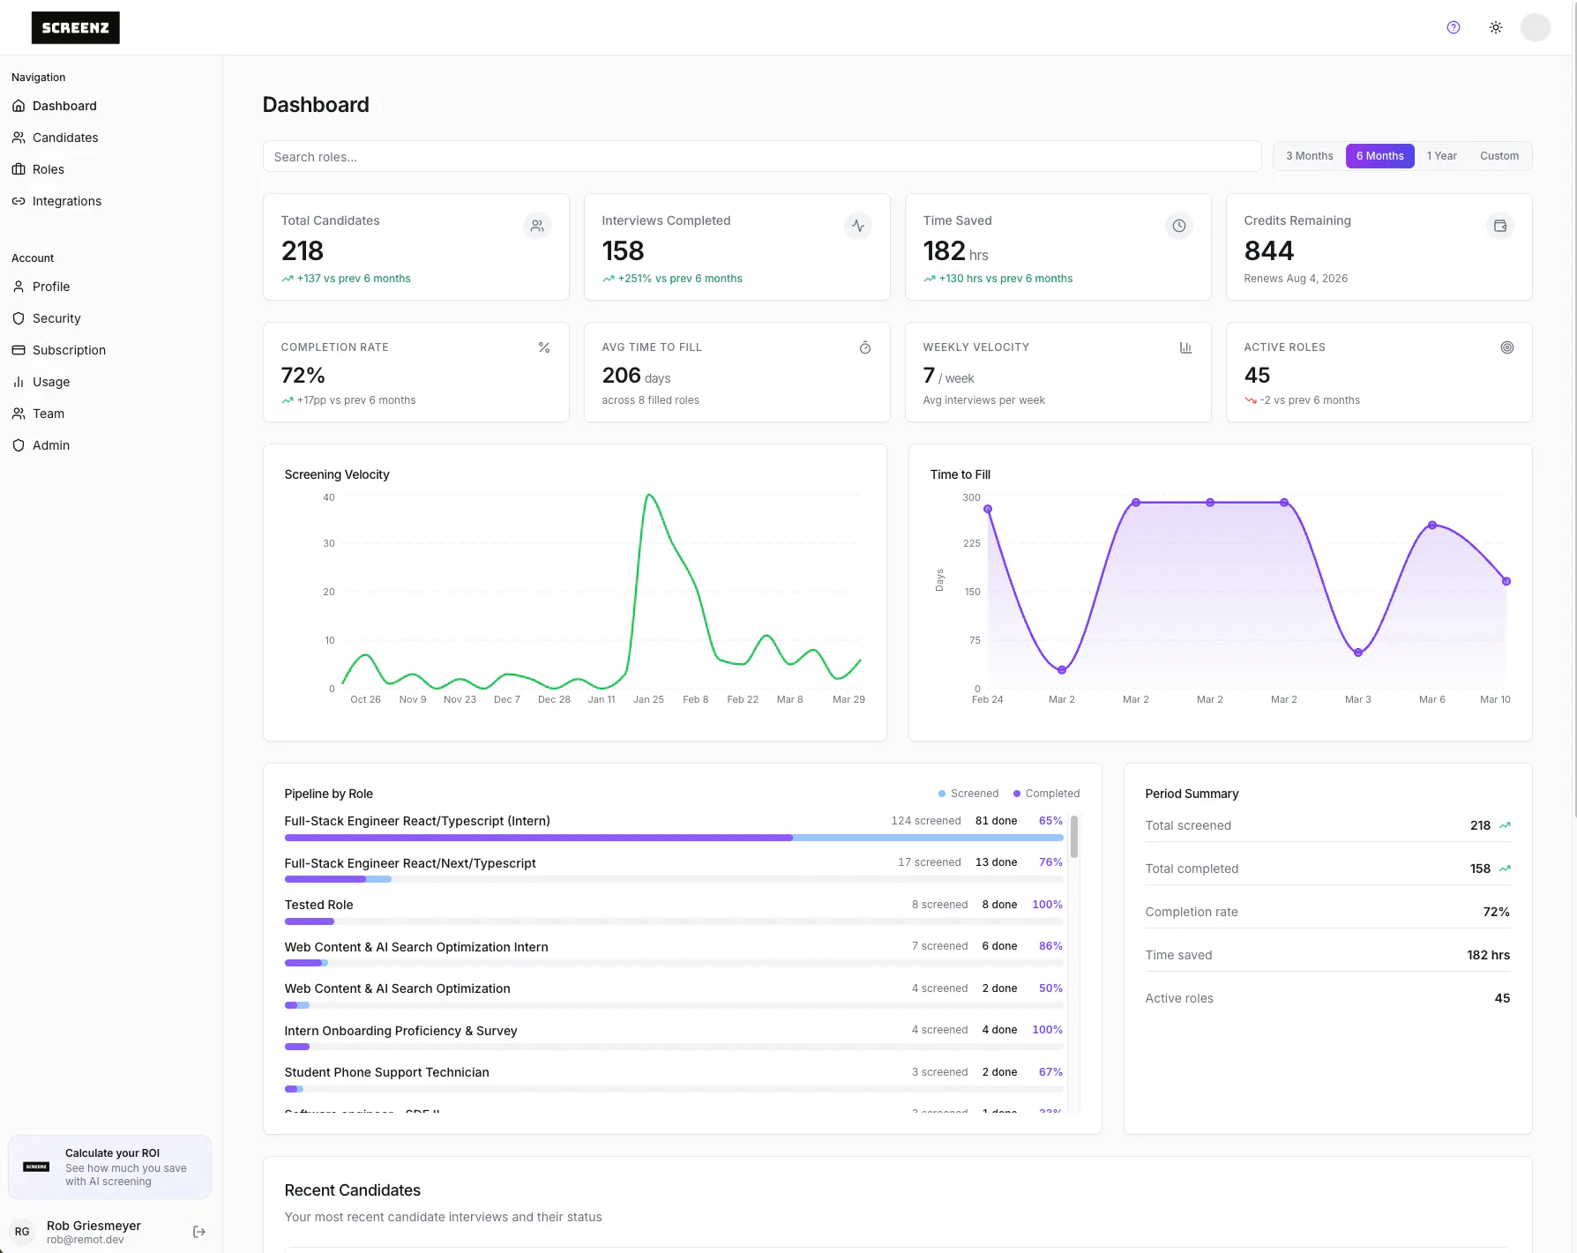Click the percent icon in Completion Rate card
The height and width of the screenshot is (1253, 1577).
coord(544,347)
